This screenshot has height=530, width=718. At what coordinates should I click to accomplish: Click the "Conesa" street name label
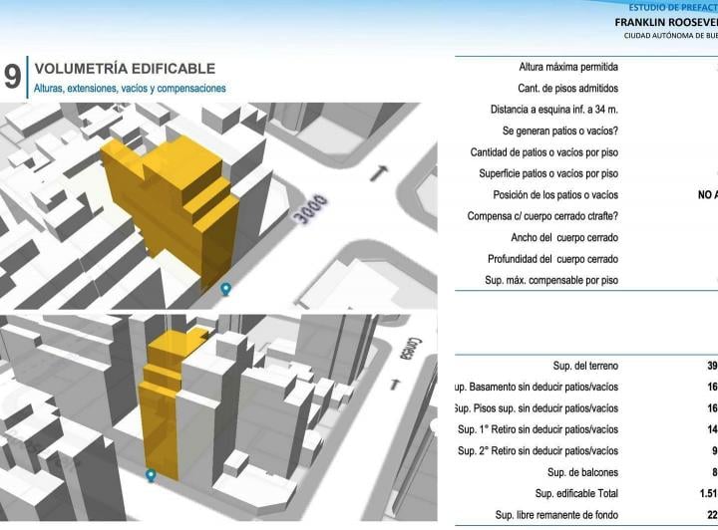pos(411,348)
